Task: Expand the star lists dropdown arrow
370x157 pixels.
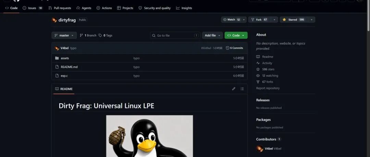Action: 311,20
